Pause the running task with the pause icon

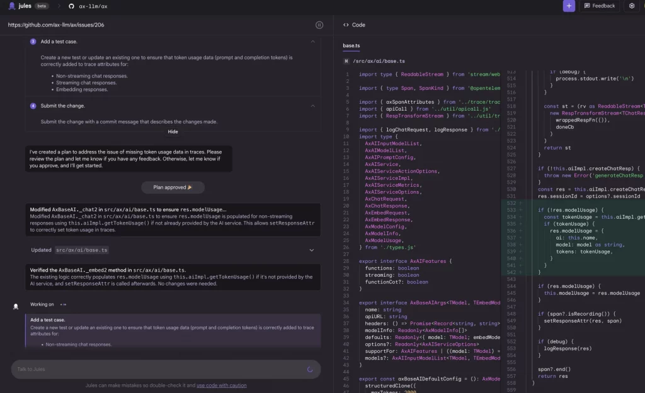(x=319, y=25)
